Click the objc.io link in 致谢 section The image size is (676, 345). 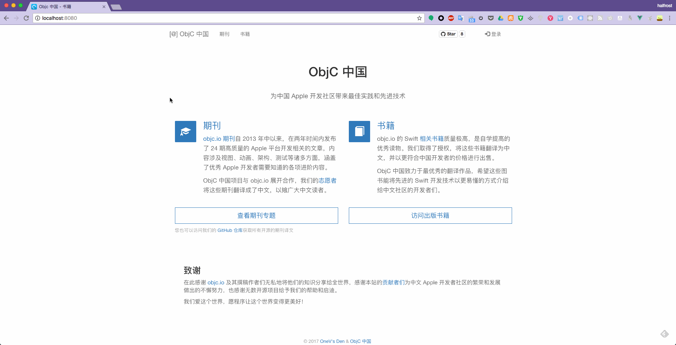(216, 283)
